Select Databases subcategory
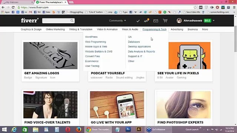237x133 pixels. [134, 42]
